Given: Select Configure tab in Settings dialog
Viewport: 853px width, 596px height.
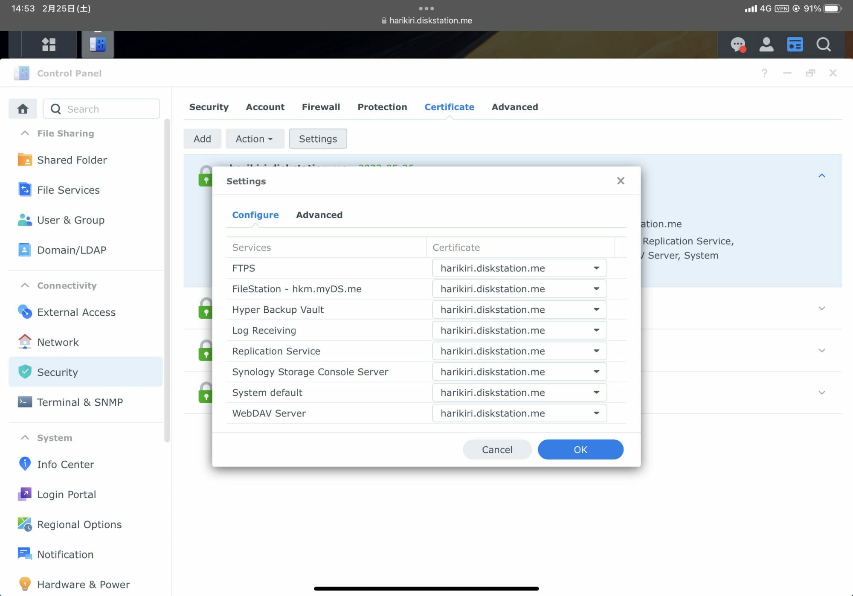Looking at the screenshot, I should point(255,215).
